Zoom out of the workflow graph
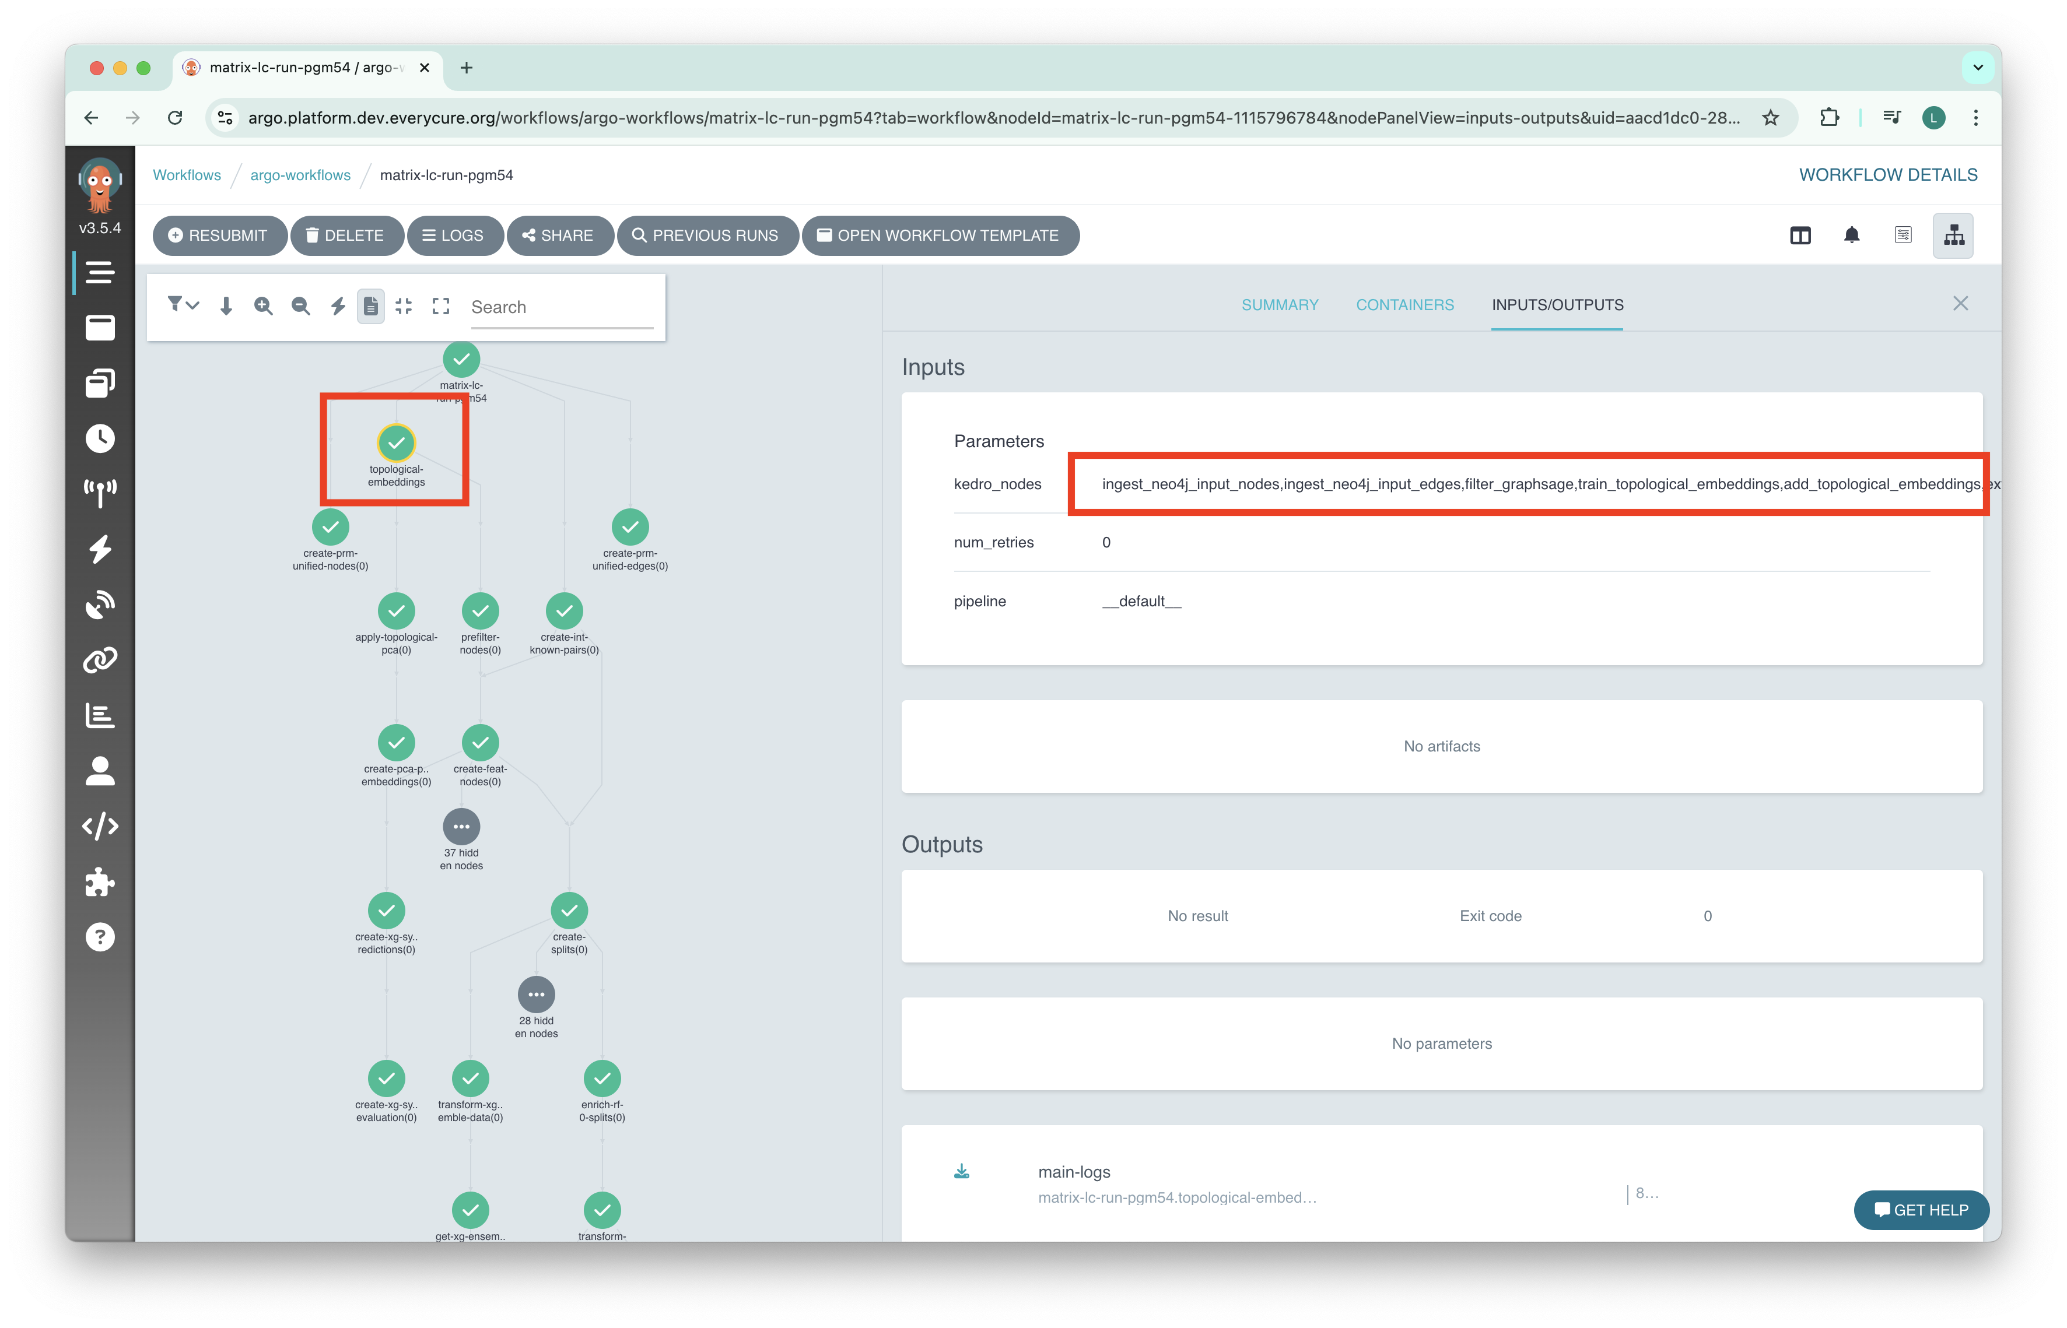 [x=300, y=306]
